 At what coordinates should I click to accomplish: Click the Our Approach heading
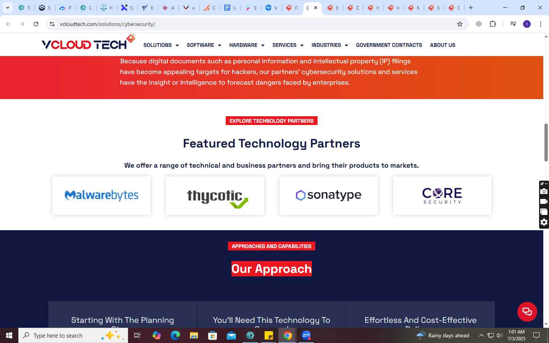point(271,269)
